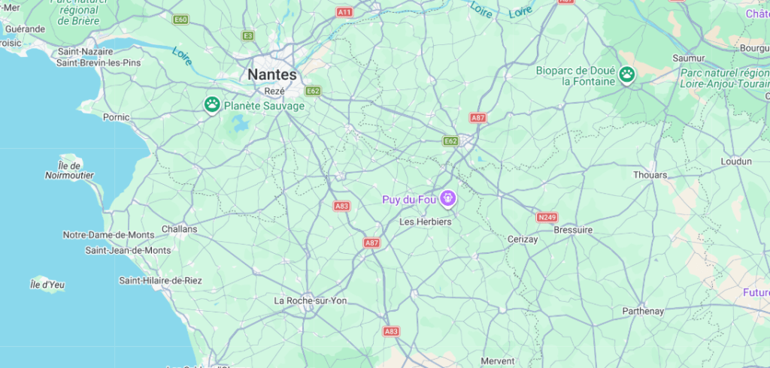Click the Saint-Nazaire town label
770x368 pixels.
78,52
